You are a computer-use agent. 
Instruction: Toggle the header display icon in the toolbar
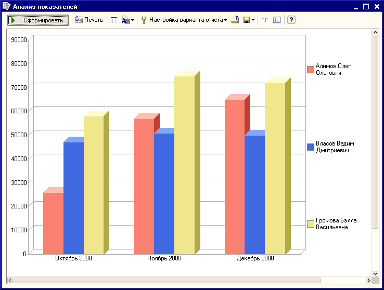[265, 20]
